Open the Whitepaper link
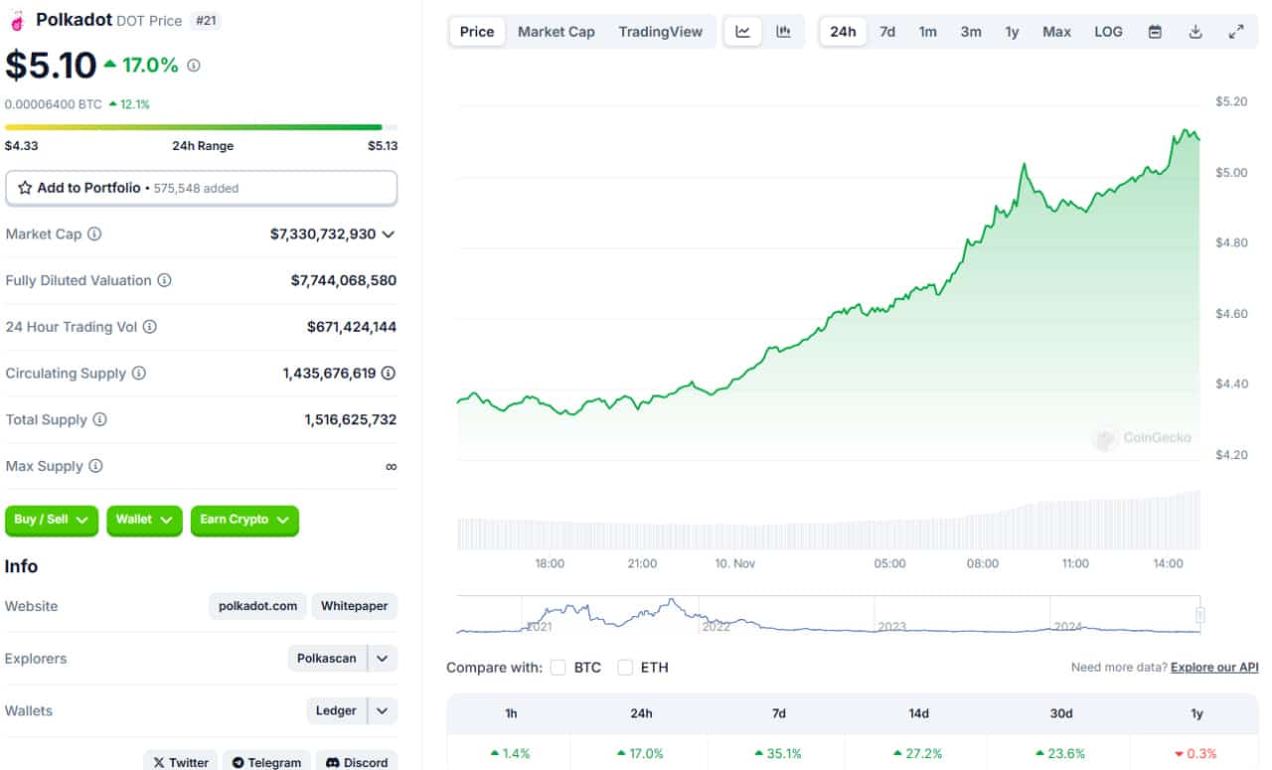 point(355,606)
